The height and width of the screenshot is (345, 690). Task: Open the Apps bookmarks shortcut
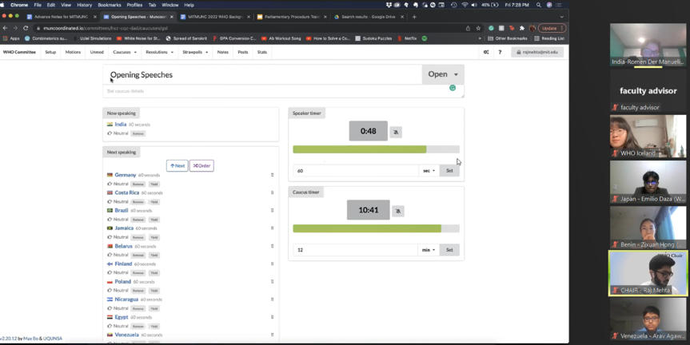click(11, 38)
